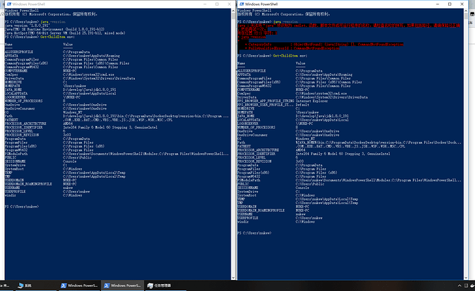This screenshot has height=291, width=475.
Task: Close the right PowerShell window
Action: coord(462,4)
